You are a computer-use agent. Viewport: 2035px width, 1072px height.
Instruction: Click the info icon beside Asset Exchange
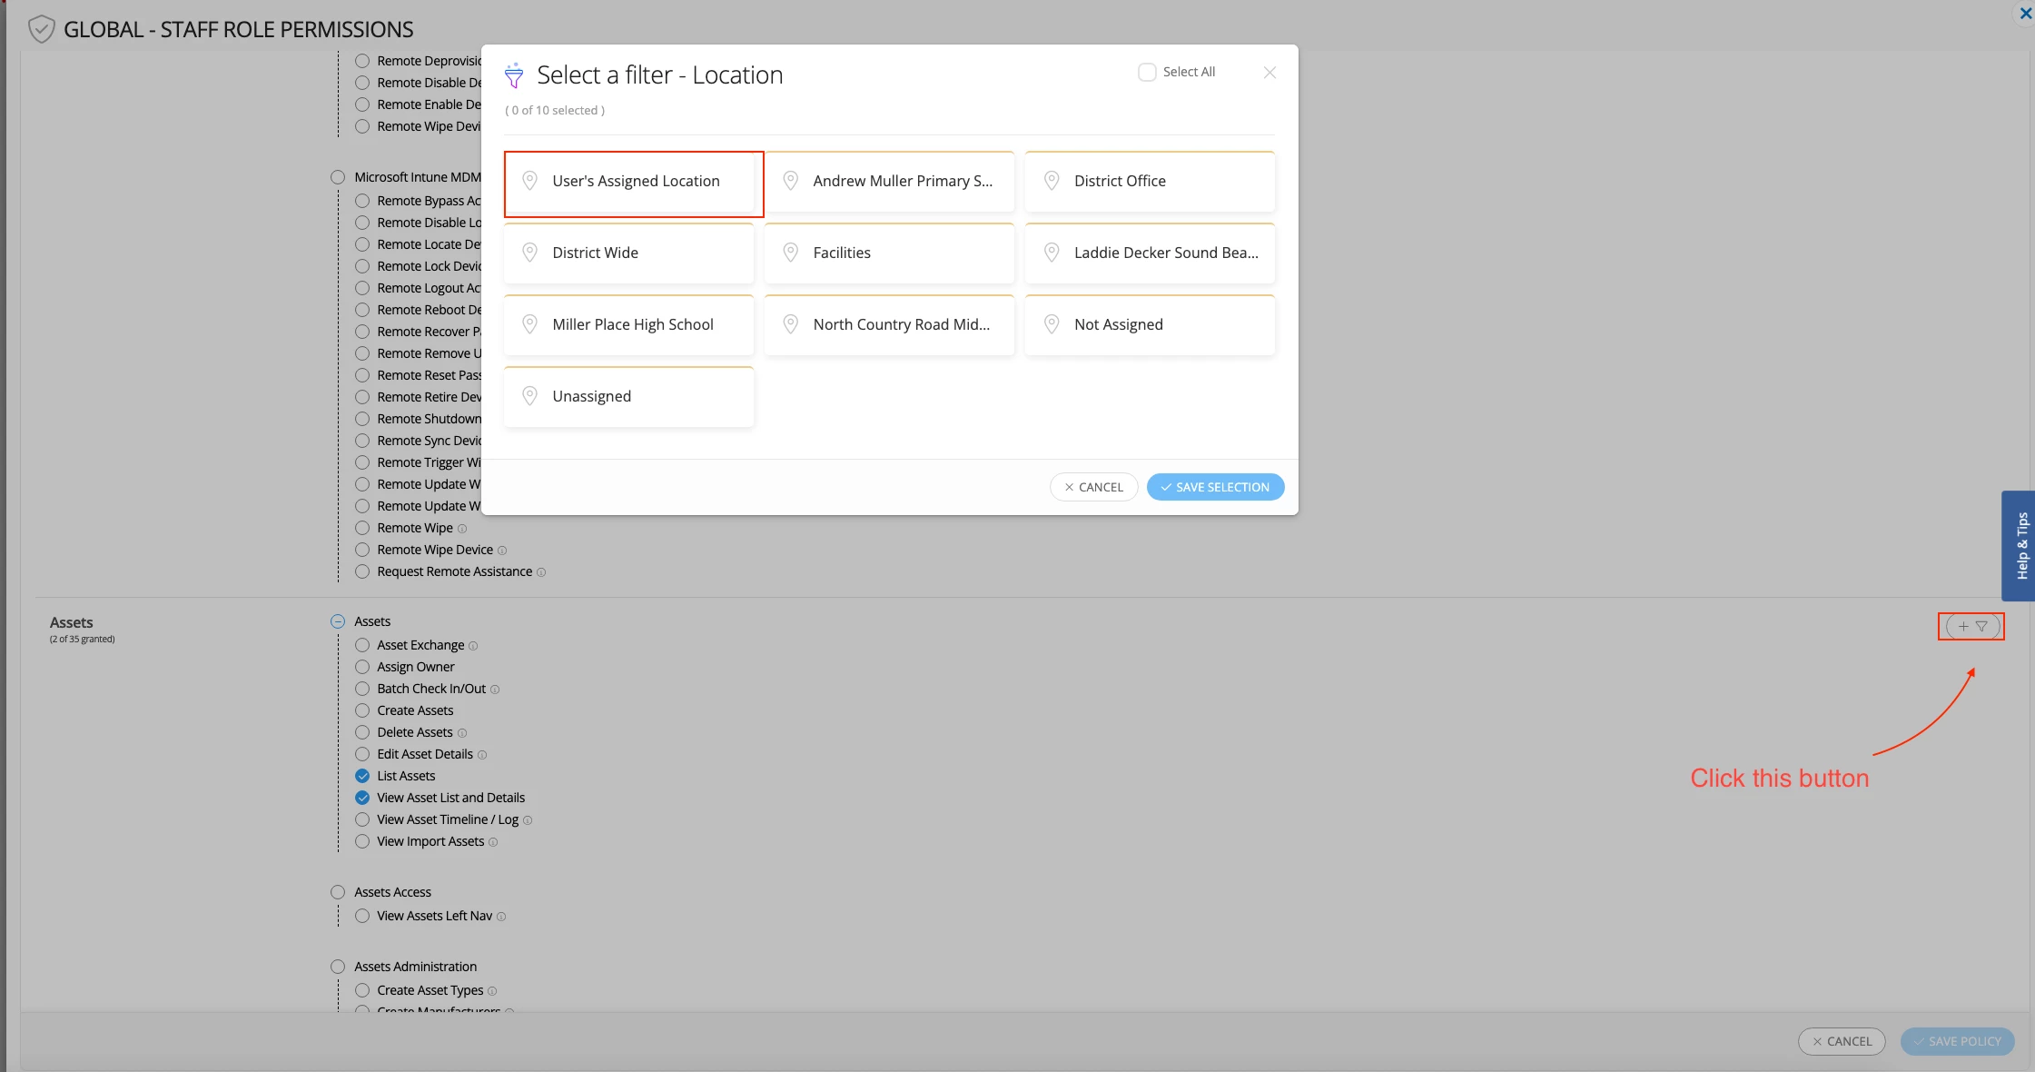point(473,646)
